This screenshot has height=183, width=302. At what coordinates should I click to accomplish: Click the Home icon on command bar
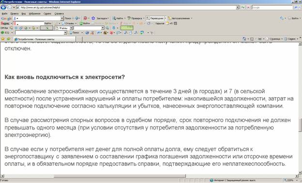point(244,39)
